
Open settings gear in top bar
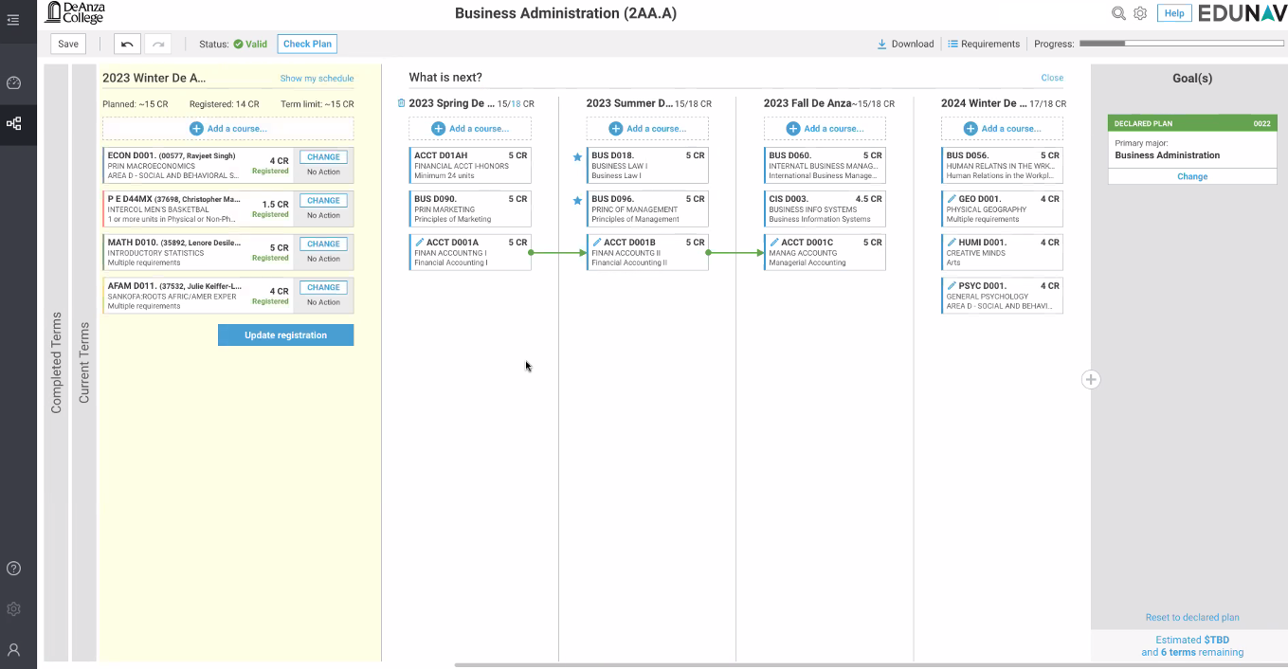tap(1140, 13)
